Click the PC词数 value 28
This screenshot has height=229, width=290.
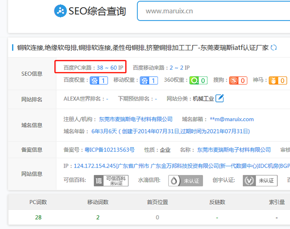click(x=38, y=217)
